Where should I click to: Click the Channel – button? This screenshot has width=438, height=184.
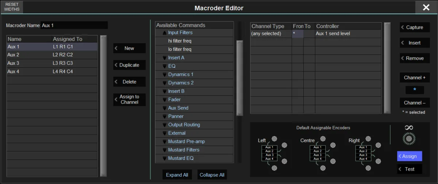[415, 103]
